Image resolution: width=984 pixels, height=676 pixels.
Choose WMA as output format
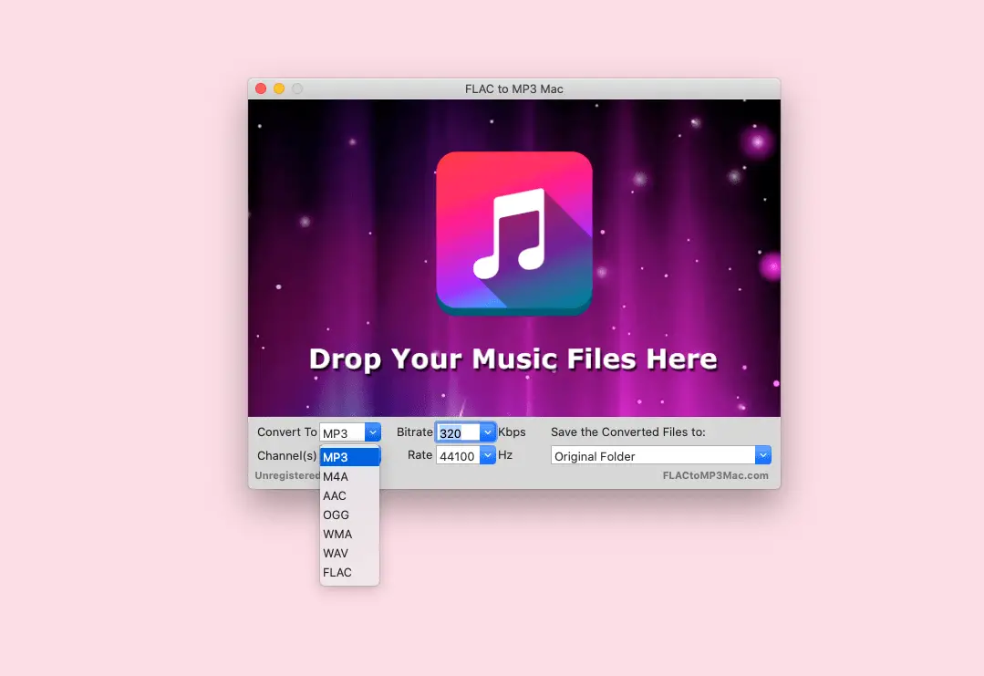[349, 535]
